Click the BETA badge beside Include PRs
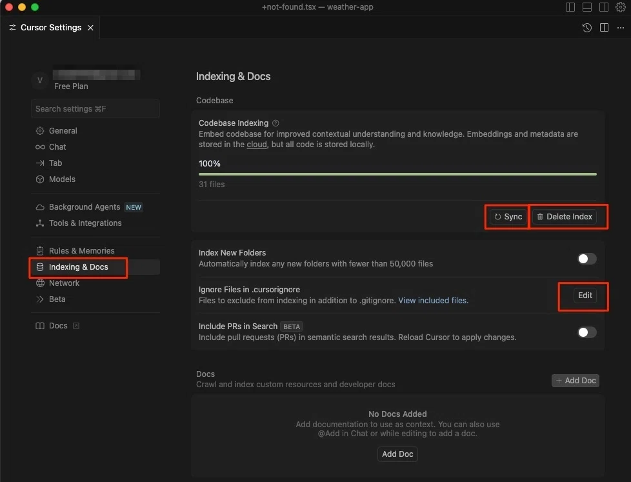This screenshot has height=482, width=631. (292, 326)
